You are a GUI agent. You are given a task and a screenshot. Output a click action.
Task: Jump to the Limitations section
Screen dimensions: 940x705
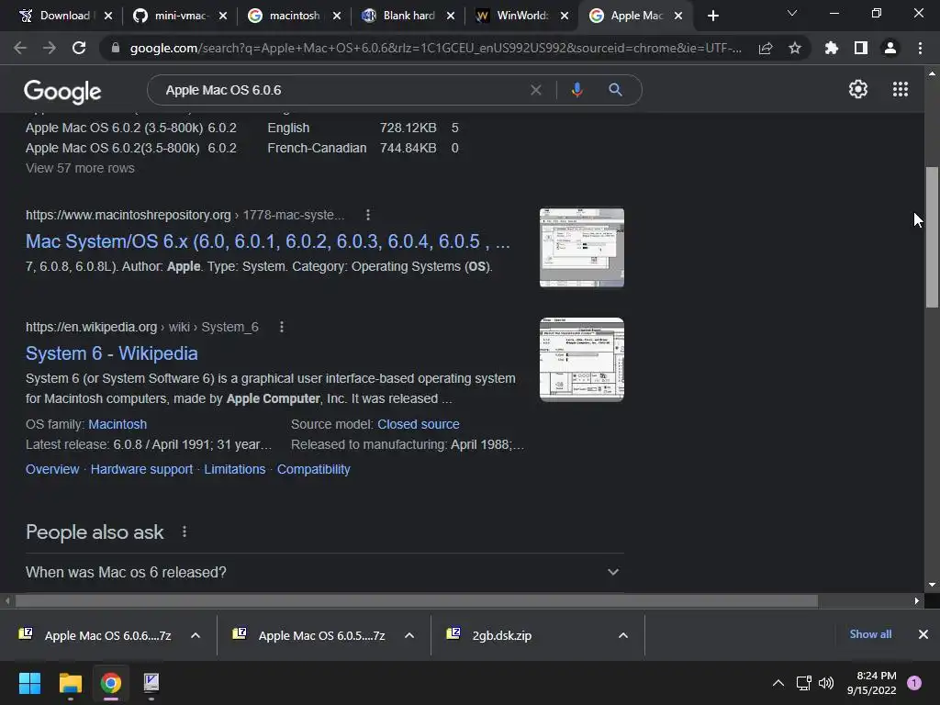(x=234, y=469)
